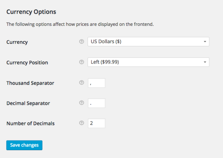The image size is (223, 158).
Task: Show help tooltip for Currency Position
Action: click(81, 62)
